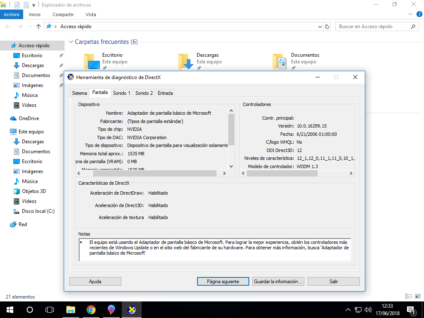Click the up-folder arrow in Explorer
Viewport: 424px width, 318px height.
coord(39,26)
